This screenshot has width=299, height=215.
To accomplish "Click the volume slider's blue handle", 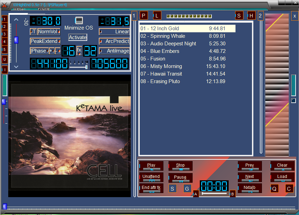I will 16,40.
